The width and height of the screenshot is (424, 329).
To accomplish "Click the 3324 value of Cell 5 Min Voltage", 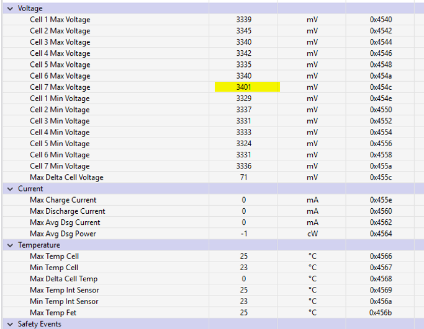I will [243, 144].
